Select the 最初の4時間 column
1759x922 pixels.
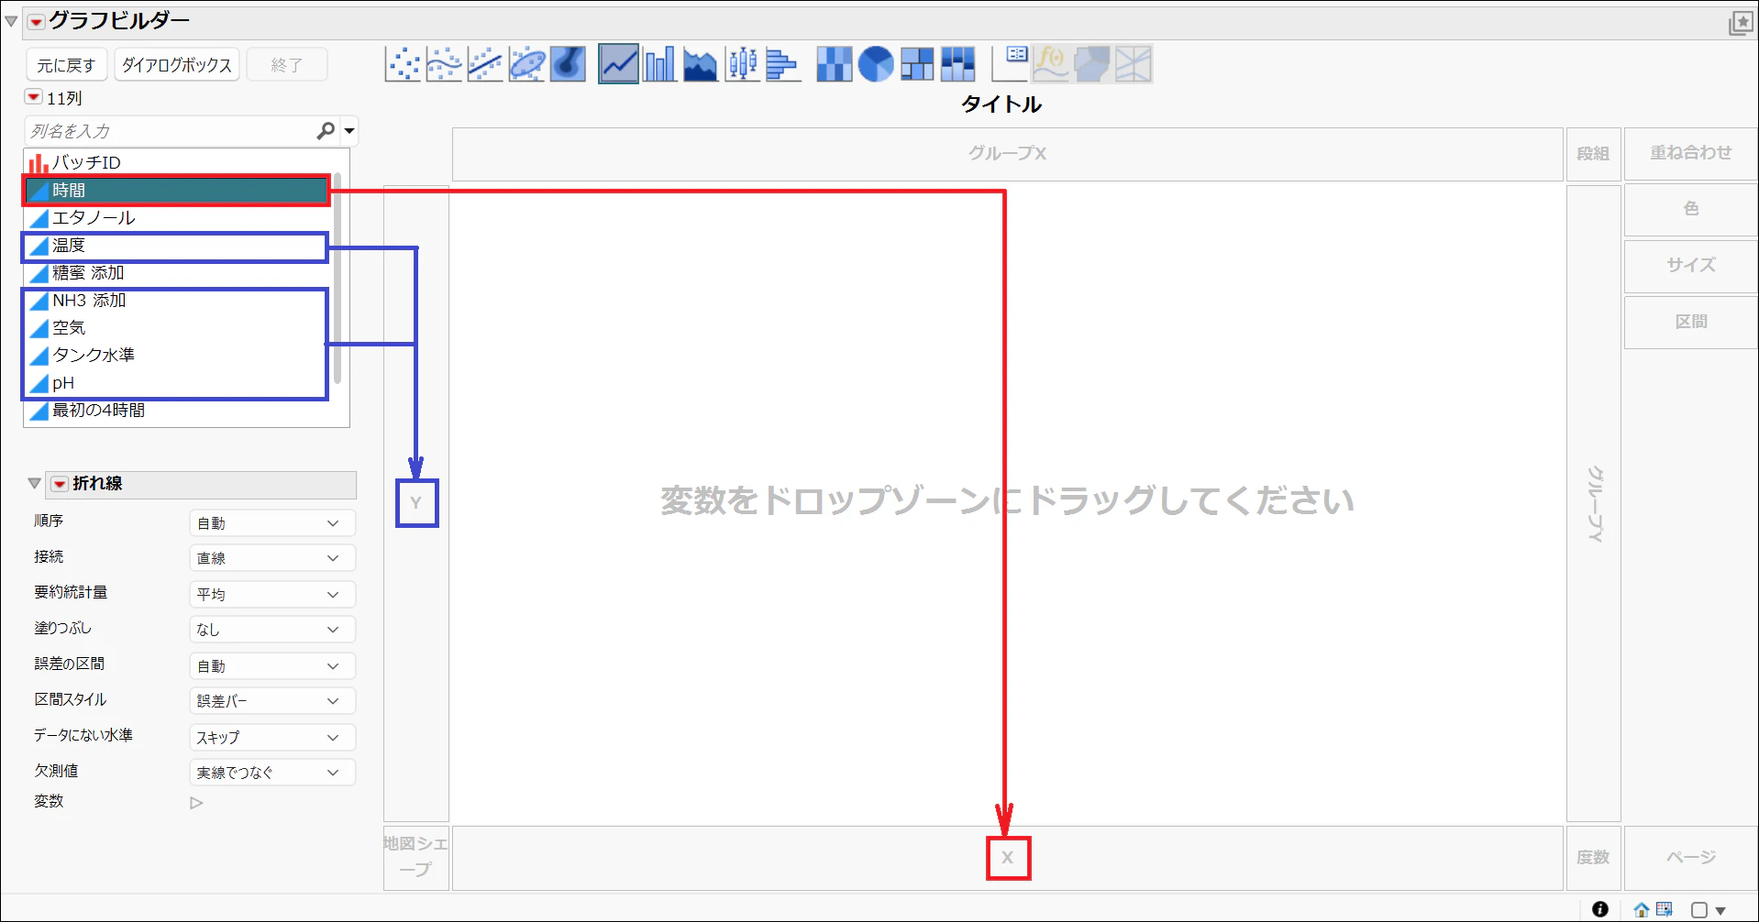[x=179, y=410]
